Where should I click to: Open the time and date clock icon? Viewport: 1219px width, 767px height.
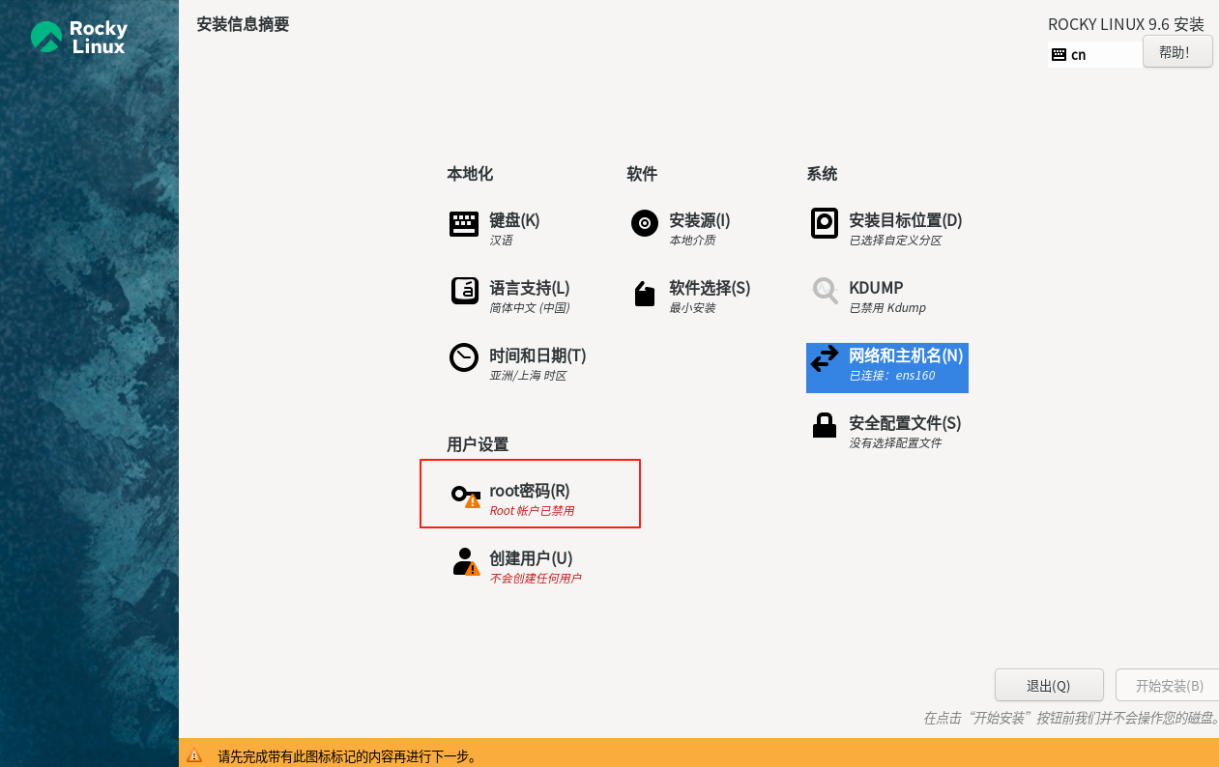pos(464,357)
